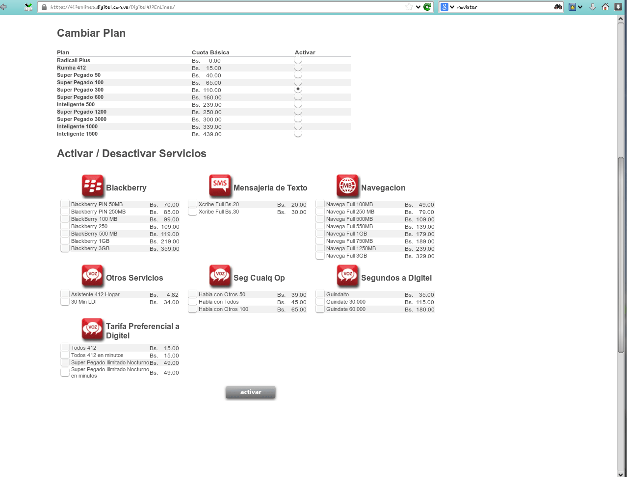Click the vertical scrollbar thumb
The width and height of the screenshot is (627, 477).
(x=621, y=255)
